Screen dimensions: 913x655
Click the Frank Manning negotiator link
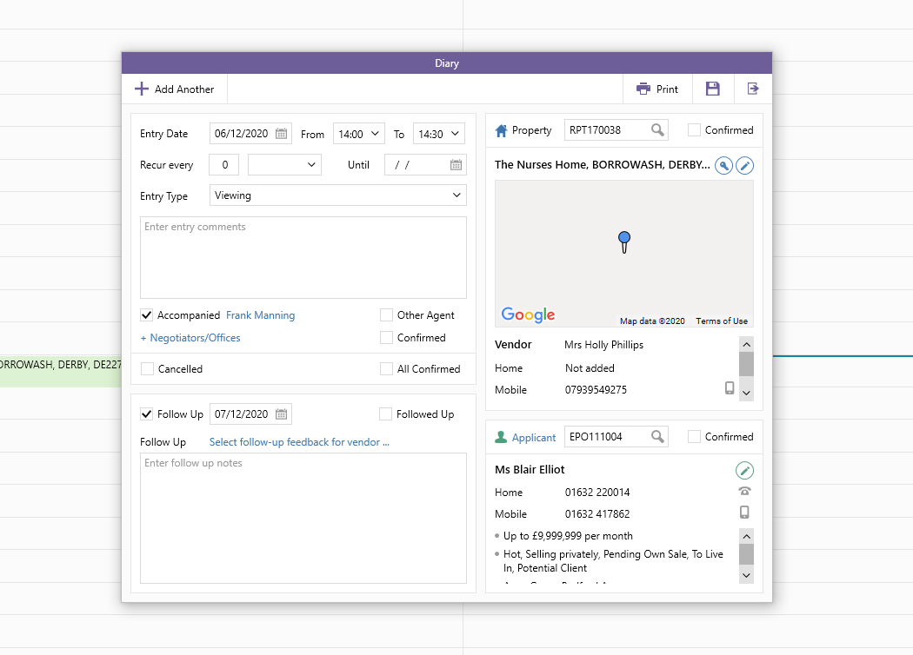tap(260, 315)
